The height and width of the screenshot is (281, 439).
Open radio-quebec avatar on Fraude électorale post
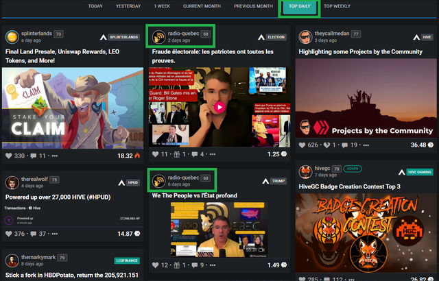coord(158,37)
